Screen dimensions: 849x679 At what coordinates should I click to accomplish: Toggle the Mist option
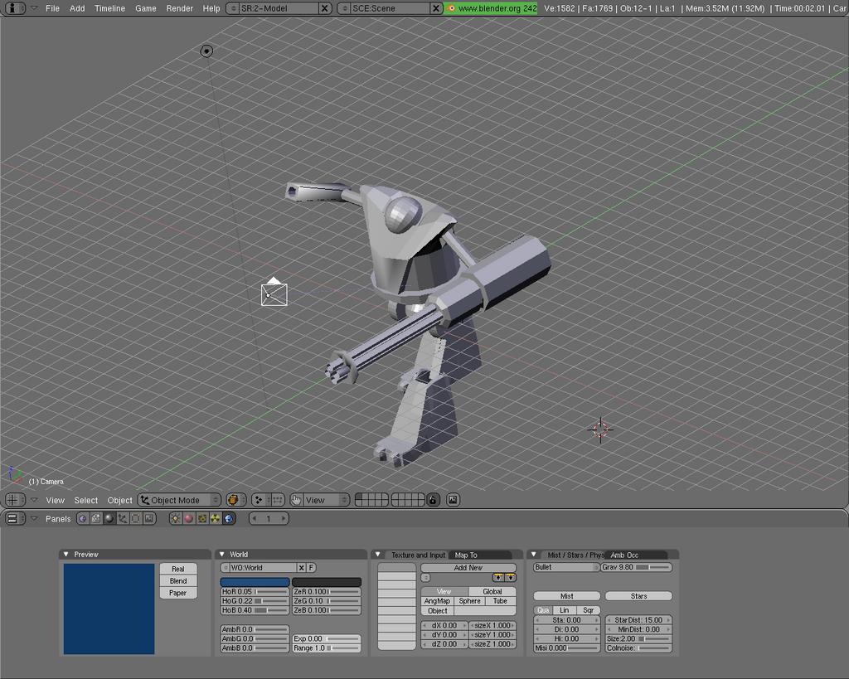567,595
